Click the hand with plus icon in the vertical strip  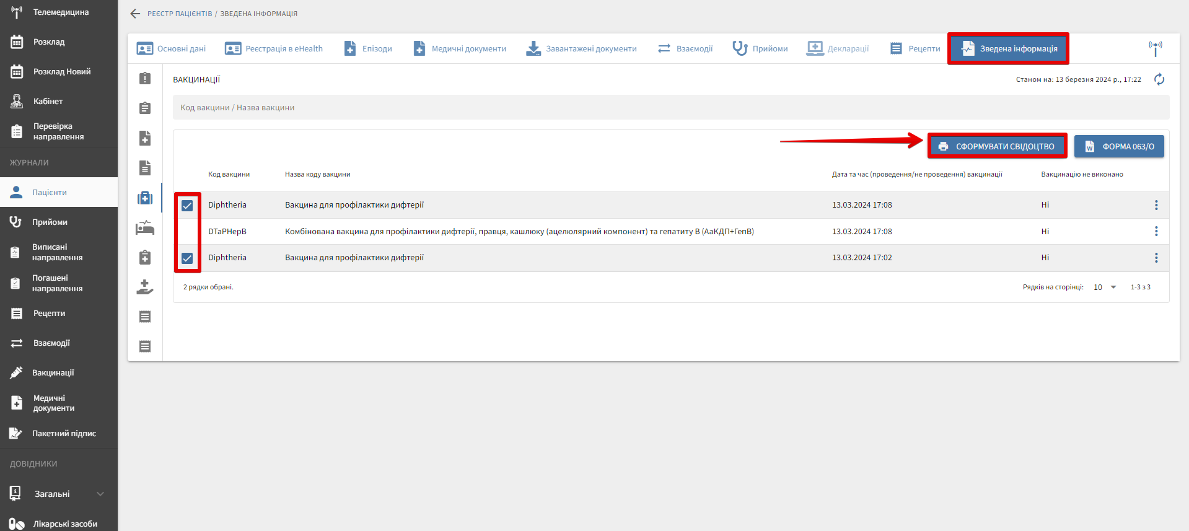(x=145, y=287)
